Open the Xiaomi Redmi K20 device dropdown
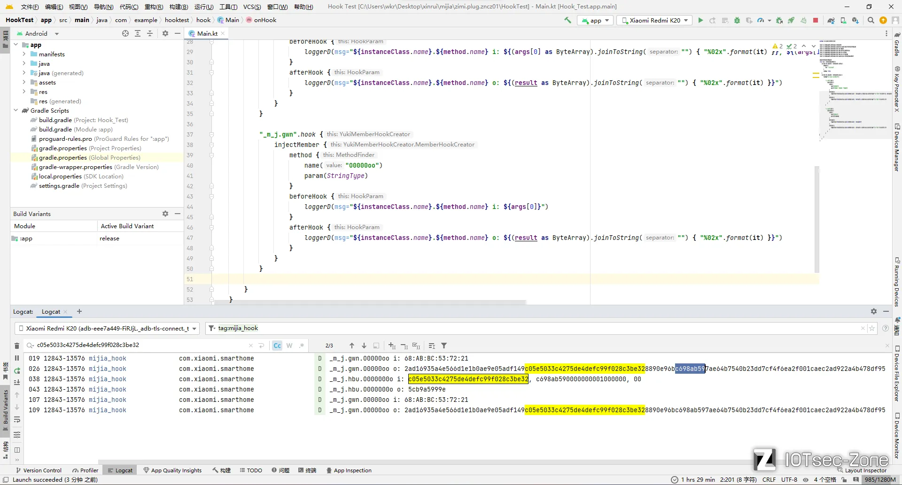Screen dimensions: 902x485 [x=654, y=20]
